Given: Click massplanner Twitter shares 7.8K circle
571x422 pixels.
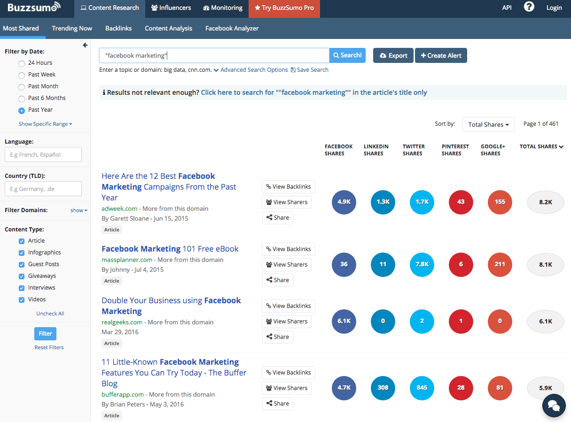Looking at the screenshot, I should (x=422, y=264).
